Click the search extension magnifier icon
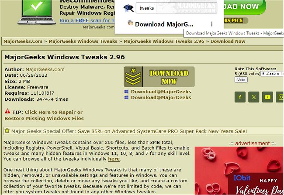This screenshot has width=284, height=195. click(128, 8)
